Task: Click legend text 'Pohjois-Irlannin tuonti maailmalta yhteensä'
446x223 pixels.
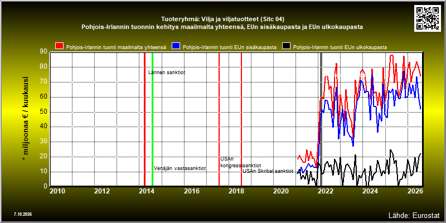Action: pyautogui.click(x=116, y=47)
